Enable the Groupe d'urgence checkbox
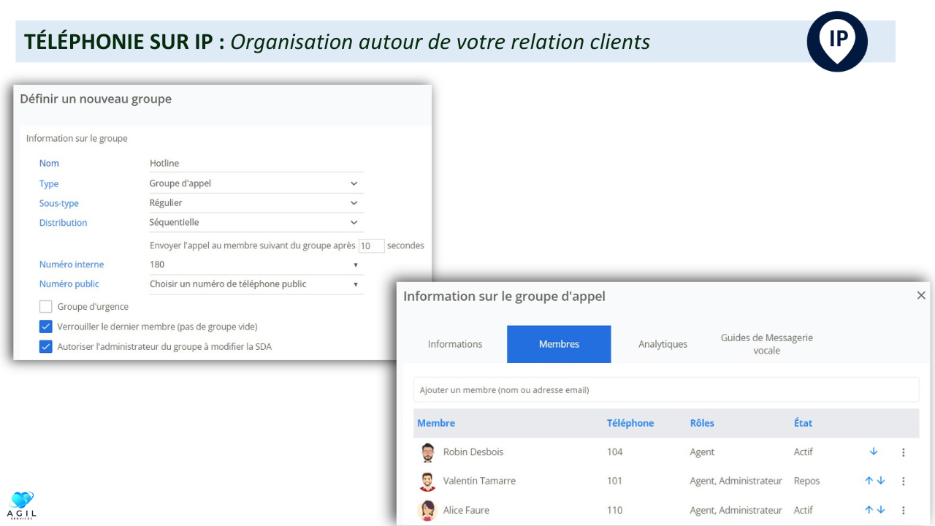The width and height of the screenshot is (935, 526). (46, 307)
